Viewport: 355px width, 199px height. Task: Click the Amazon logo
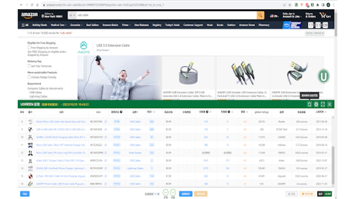[x=29, y=15]
